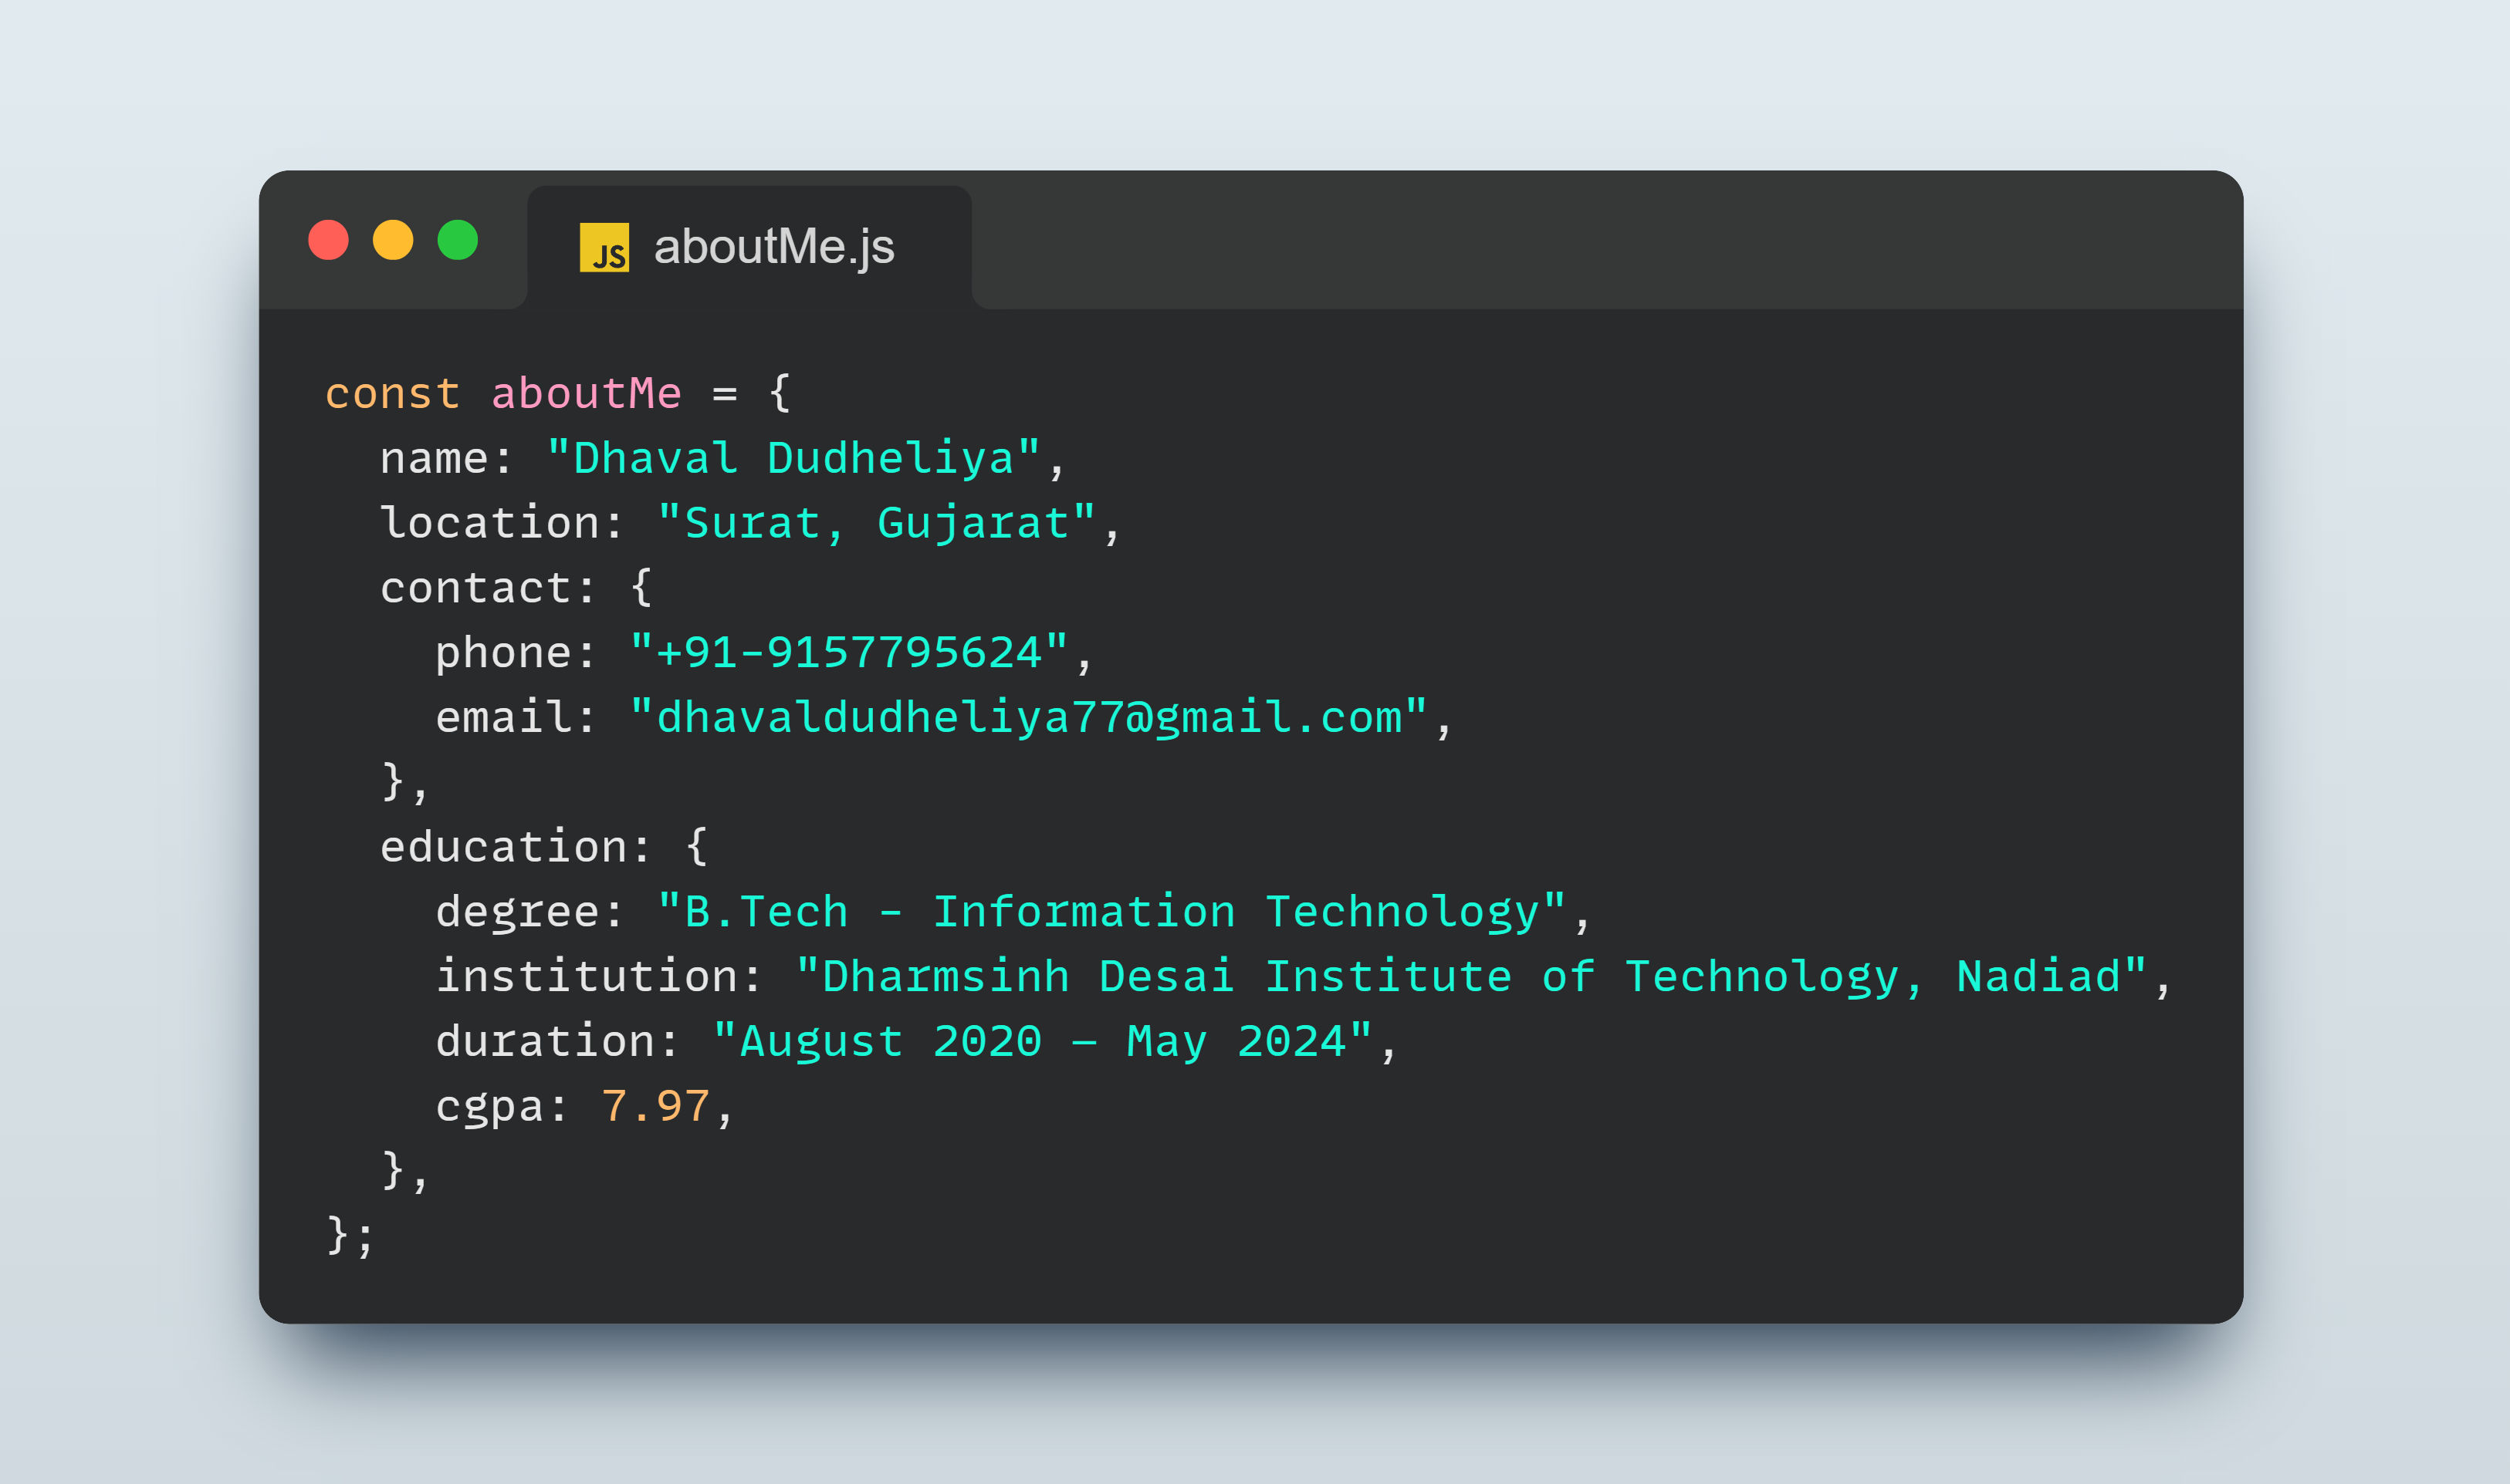Click the const keyword
The height and width of the screenshot is (1484, 2510).
pos(392,394)
